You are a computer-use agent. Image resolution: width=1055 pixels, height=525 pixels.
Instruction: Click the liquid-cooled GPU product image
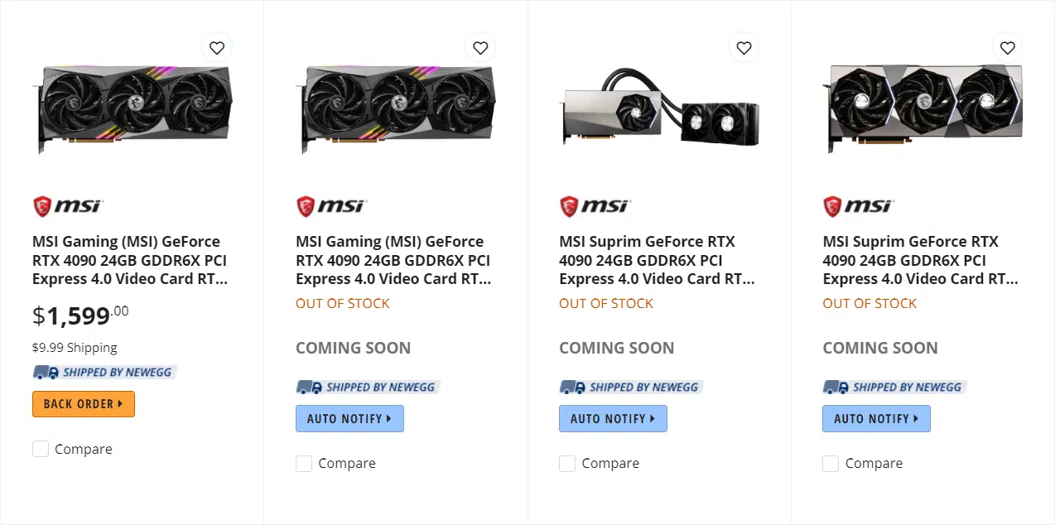660,108
